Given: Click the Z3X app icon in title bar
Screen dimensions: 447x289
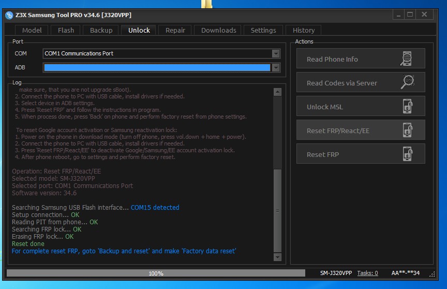Looking at the screenshot, I should pyautogui.click(x=9, y=15).
